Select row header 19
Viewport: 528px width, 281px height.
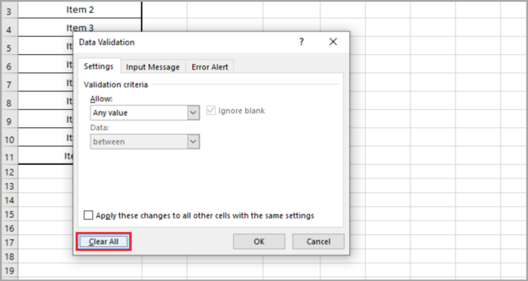coord(9,270)
